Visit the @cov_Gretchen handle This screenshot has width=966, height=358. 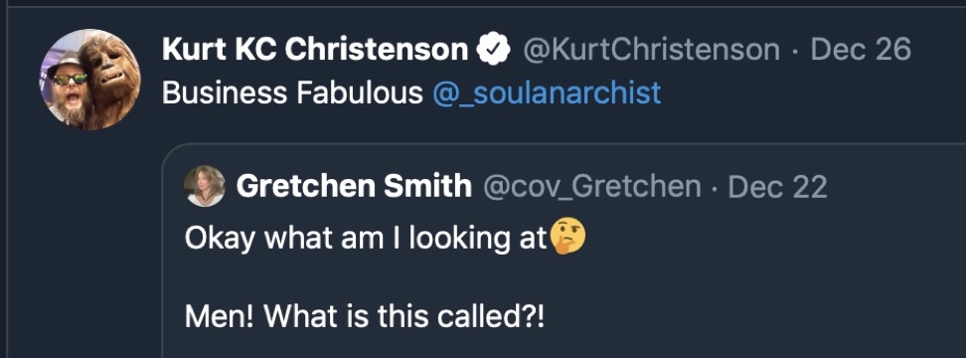tap(592, 186)
